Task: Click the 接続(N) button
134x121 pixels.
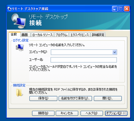Action: 43,113
